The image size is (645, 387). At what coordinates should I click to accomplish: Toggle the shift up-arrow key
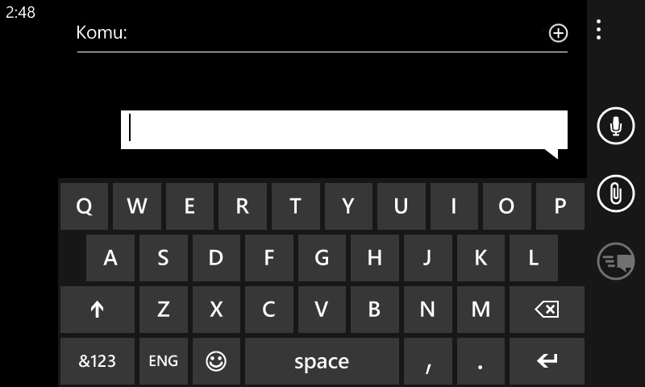tap(97, 310)
